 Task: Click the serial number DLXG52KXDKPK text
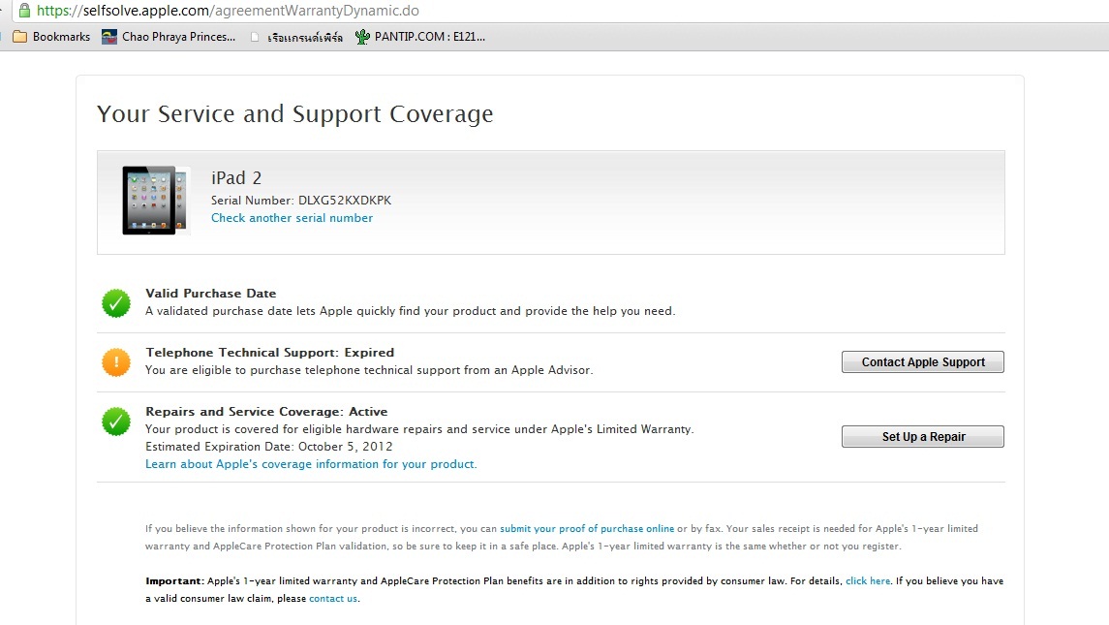[344, 201]
